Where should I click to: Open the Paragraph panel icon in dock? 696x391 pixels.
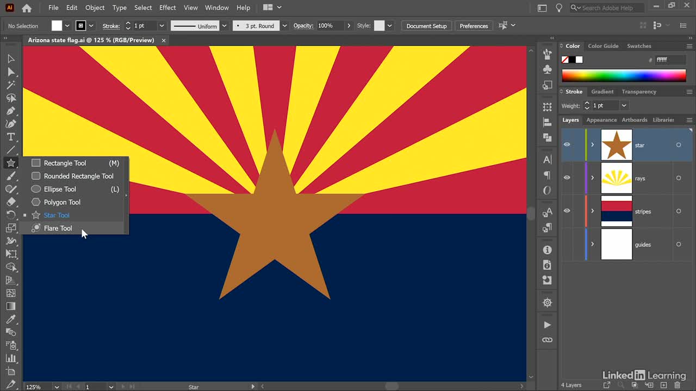[x=547, y=175]
